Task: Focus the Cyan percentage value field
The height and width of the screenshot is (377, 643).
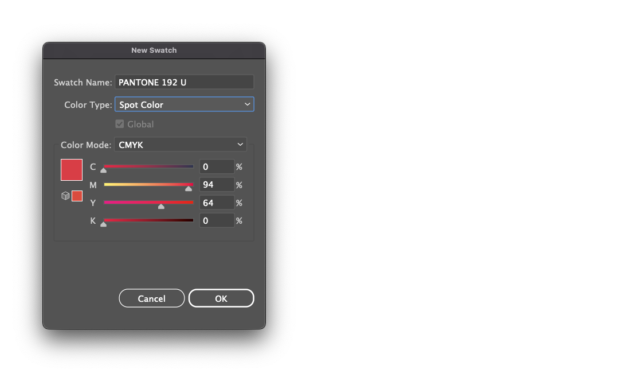Action: click(x=217, y=167)
